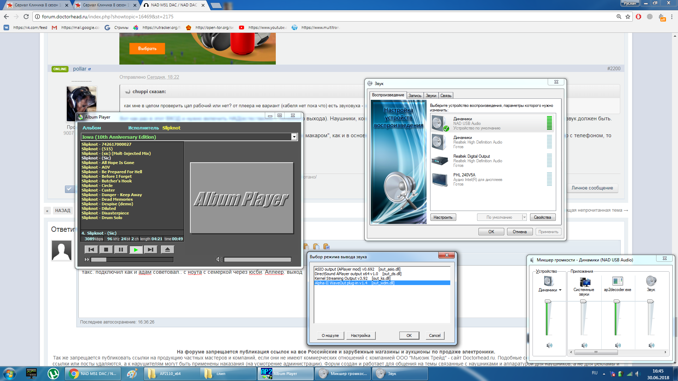This screenshot has height=381, width=678.
Task: Mute ap2decoder.exe in mixer
Action: coord(618,345)
